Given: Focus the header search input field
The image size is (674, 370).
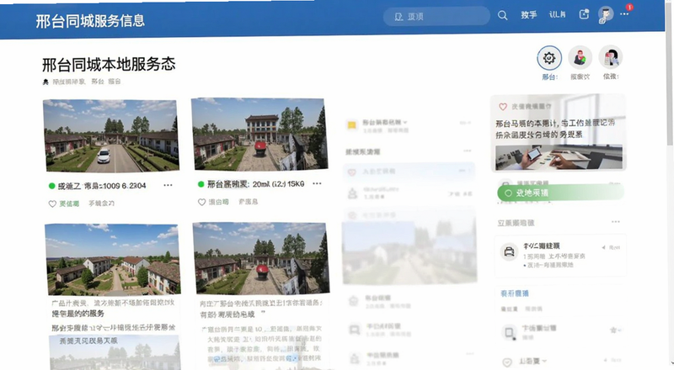Looking at the screenshot, I should [x=436, y=16].
